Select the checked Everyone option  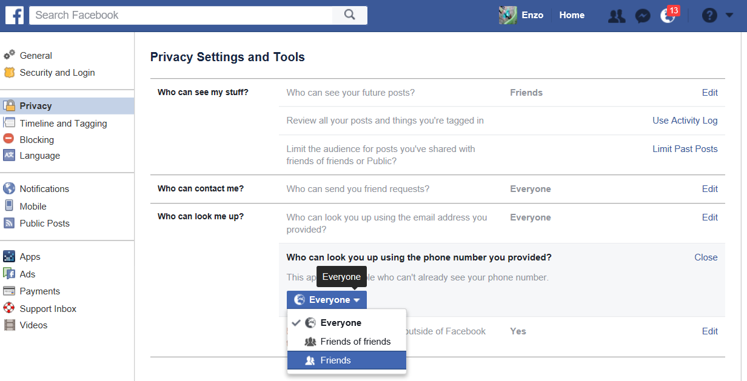340,323
